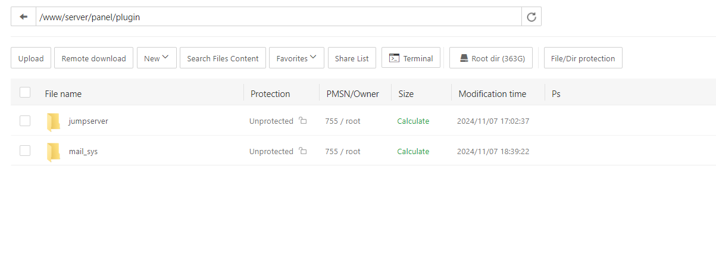Check the mail_sys row checkbox
The image size is (716, 266).
(25, 151)
